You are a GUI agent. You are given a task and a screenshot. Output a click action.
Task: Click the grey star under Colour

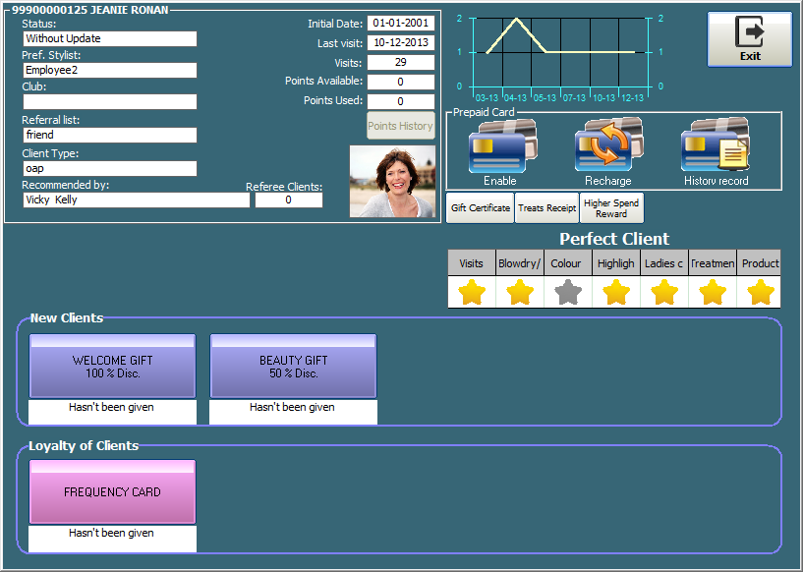click(567, 292)
